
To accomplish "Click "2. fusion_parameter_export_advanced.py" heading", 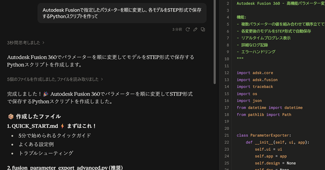I will pos(65,168).
